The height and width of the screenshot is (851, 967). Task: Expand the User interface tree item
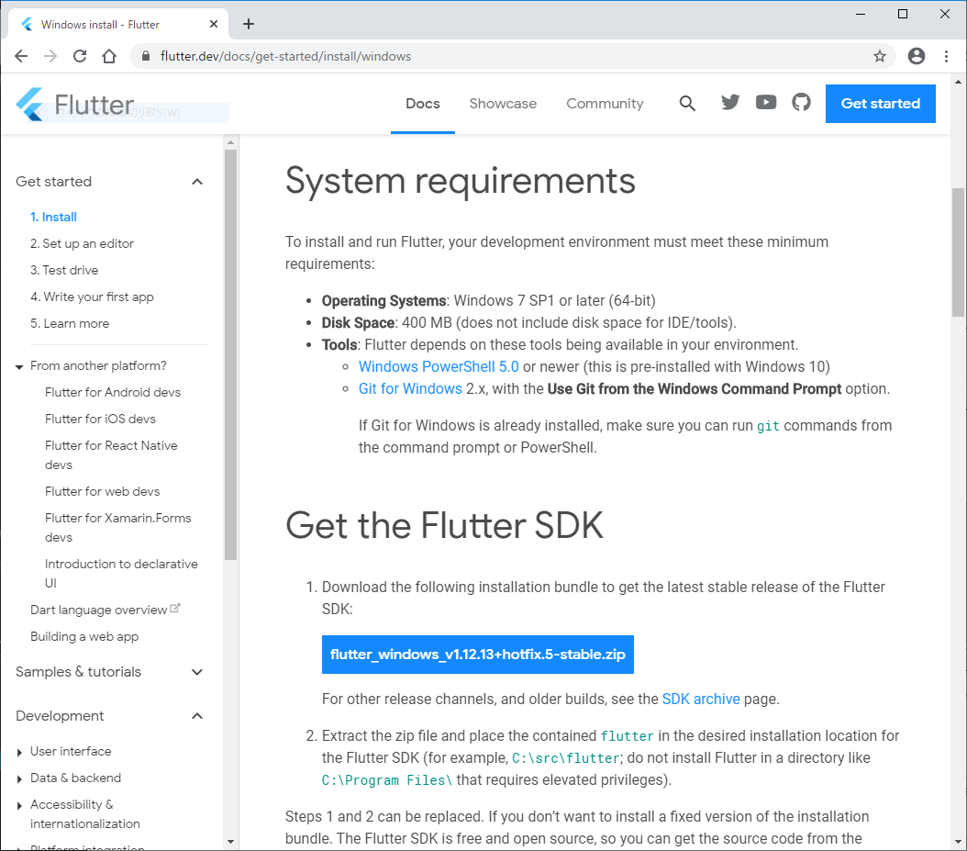pos(20,752)
